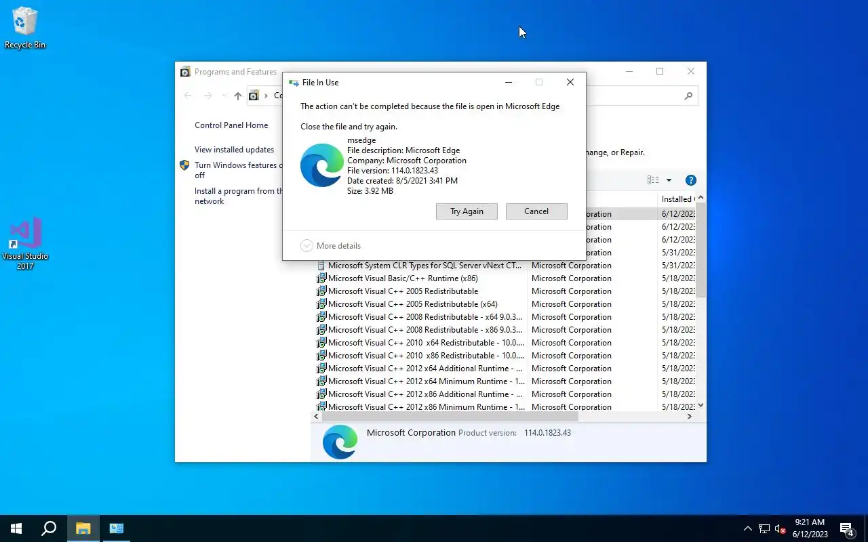The height and width of the screenshot is (542, 868).
Task: Click Install a program from the network
Action: (237, 196)
